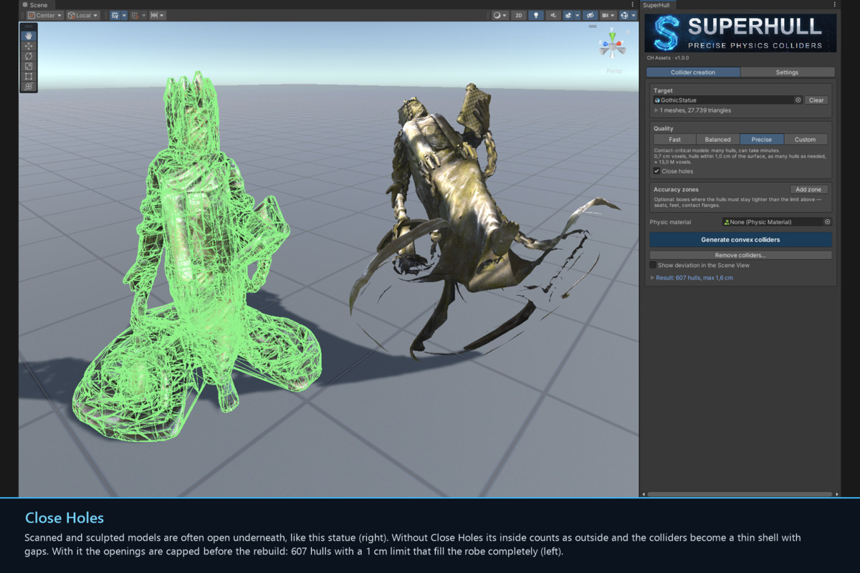
Task: Toggle hidden objects visibility eye icon
Action: (x=590, y=15)
